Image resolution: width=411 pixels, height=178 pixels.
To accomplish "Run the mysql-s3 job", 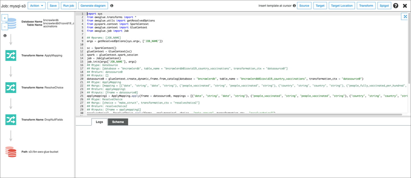I will pos(68,5).
